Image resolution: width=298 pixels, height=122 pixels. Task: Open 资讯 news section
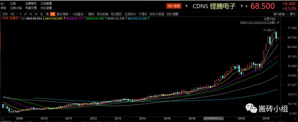3,8
